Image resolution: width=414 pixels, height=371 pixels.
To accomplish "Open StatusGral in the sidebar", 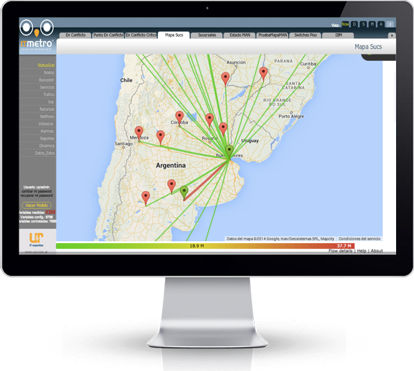I will tap(46, 65).
